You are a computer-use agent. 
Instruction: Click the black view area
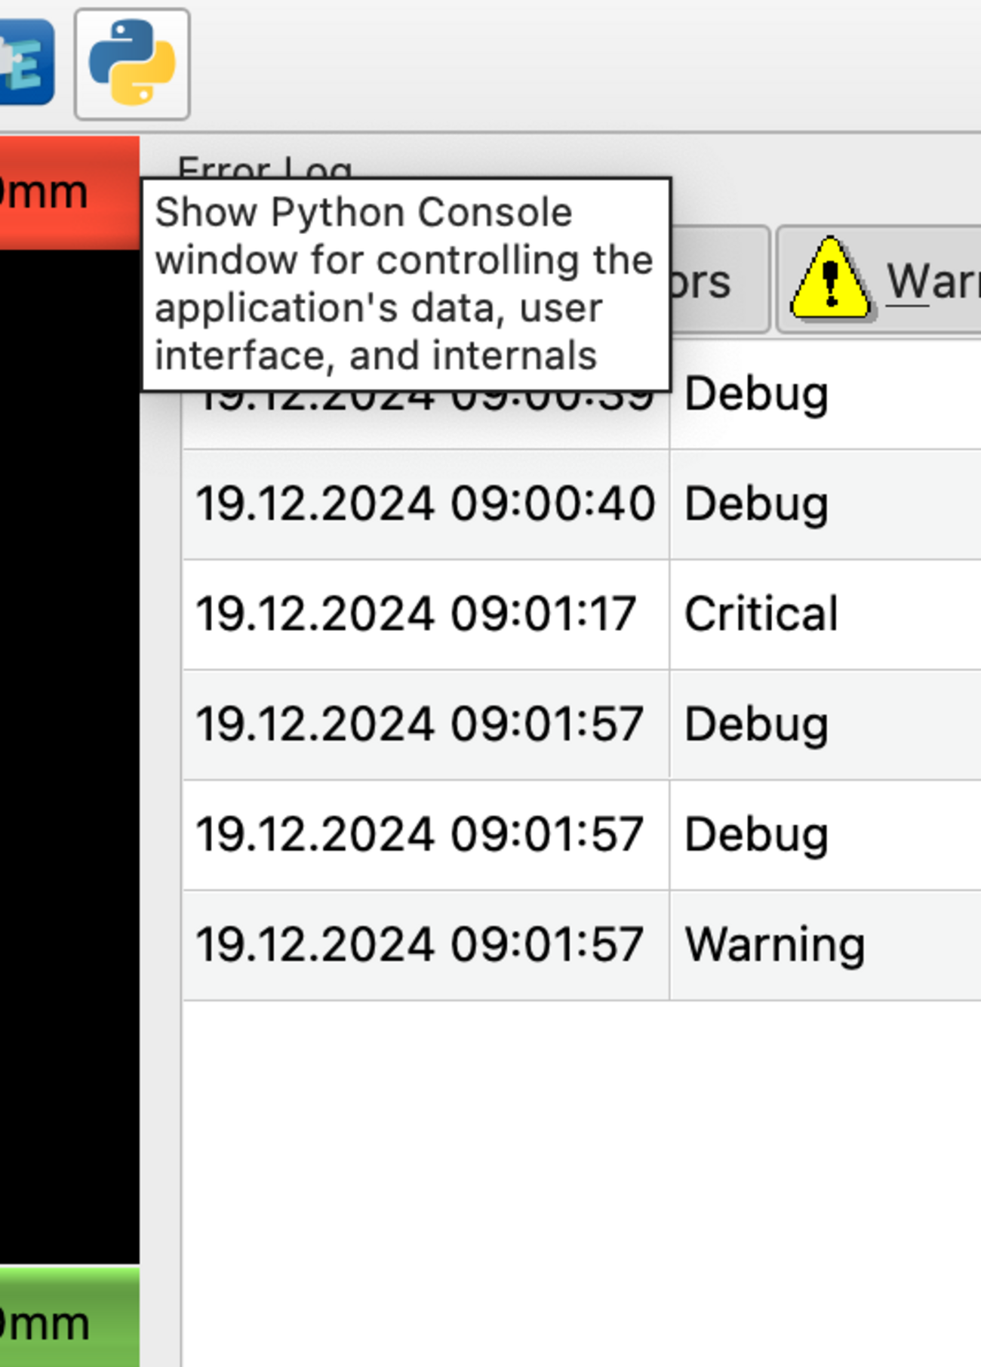click(69, 755)
